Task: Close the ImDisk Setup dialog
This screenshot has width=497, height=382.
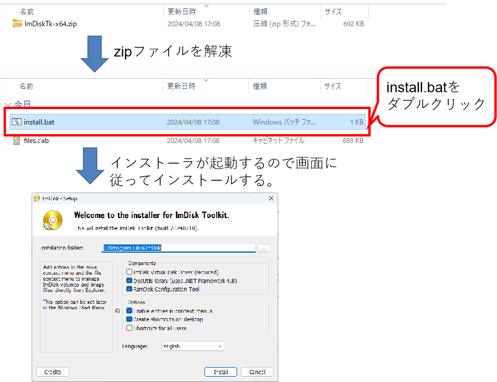Action: [271, 198]
